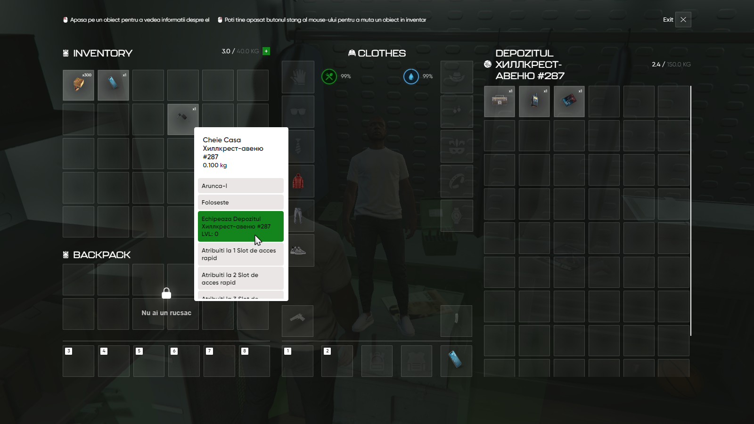Assign key to quick access slot 1
This screenshot has width=754, height=424.
[x=241, y=254]
